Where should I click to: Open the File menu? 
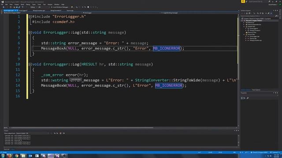[x=2, y=4]
